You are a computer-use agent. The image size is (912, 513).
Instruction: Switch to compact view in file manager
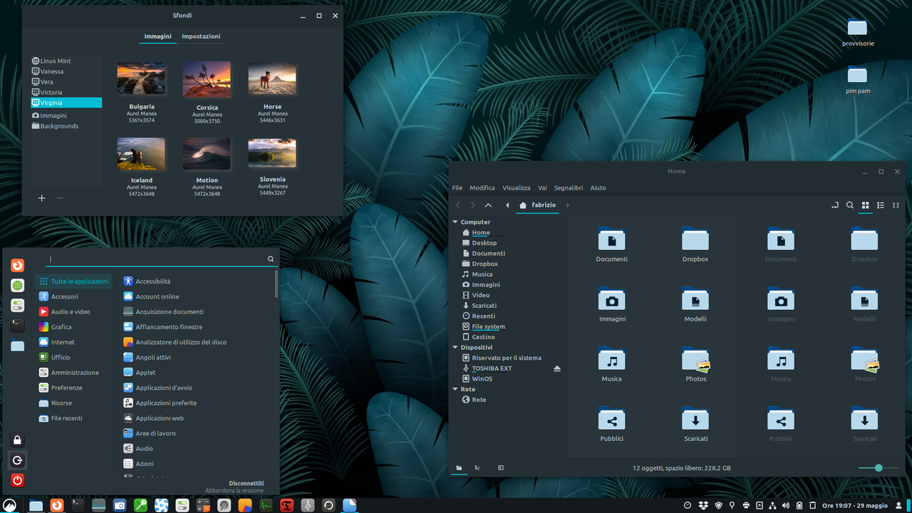(896, 205)
